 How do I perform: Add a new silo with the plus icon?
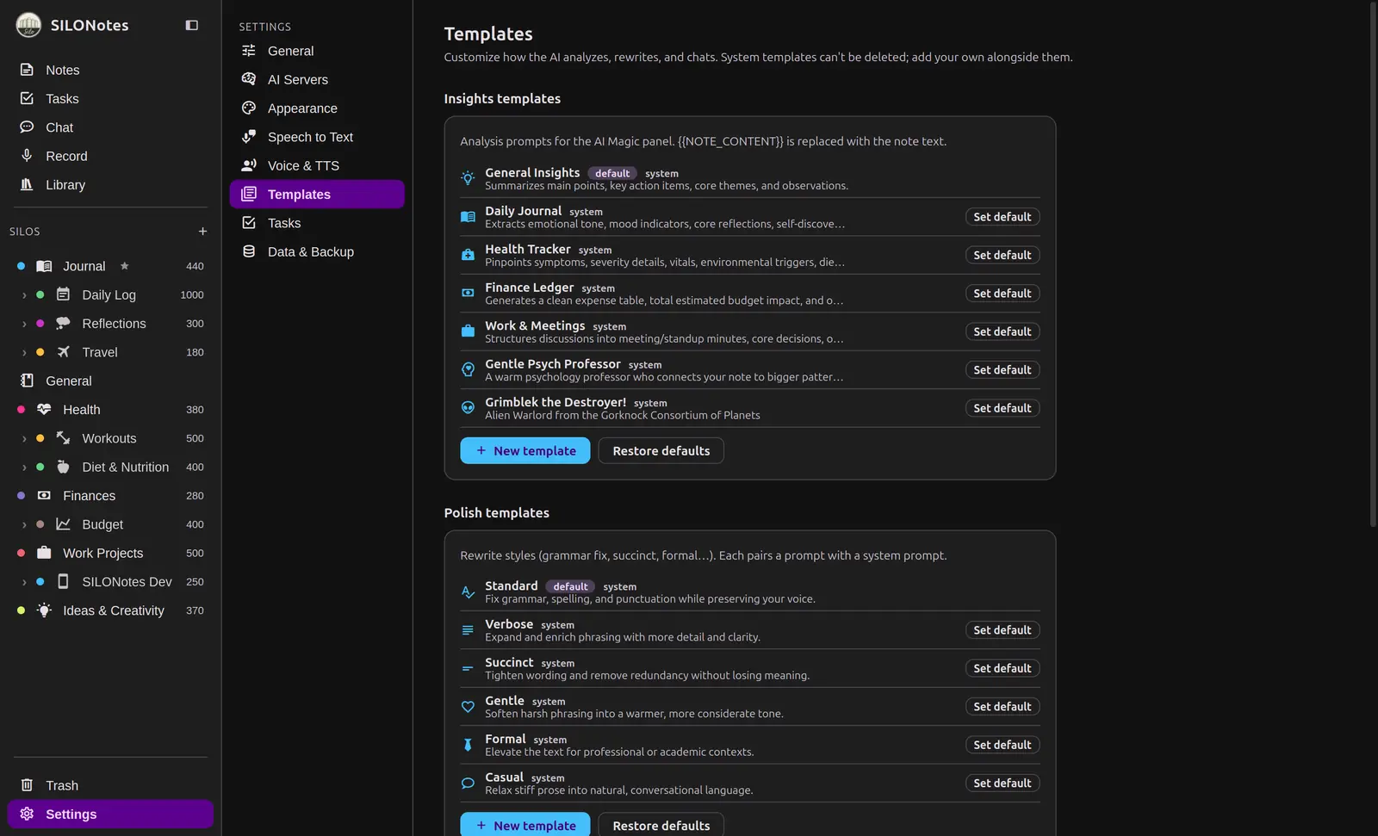click(x=202, y=232)
